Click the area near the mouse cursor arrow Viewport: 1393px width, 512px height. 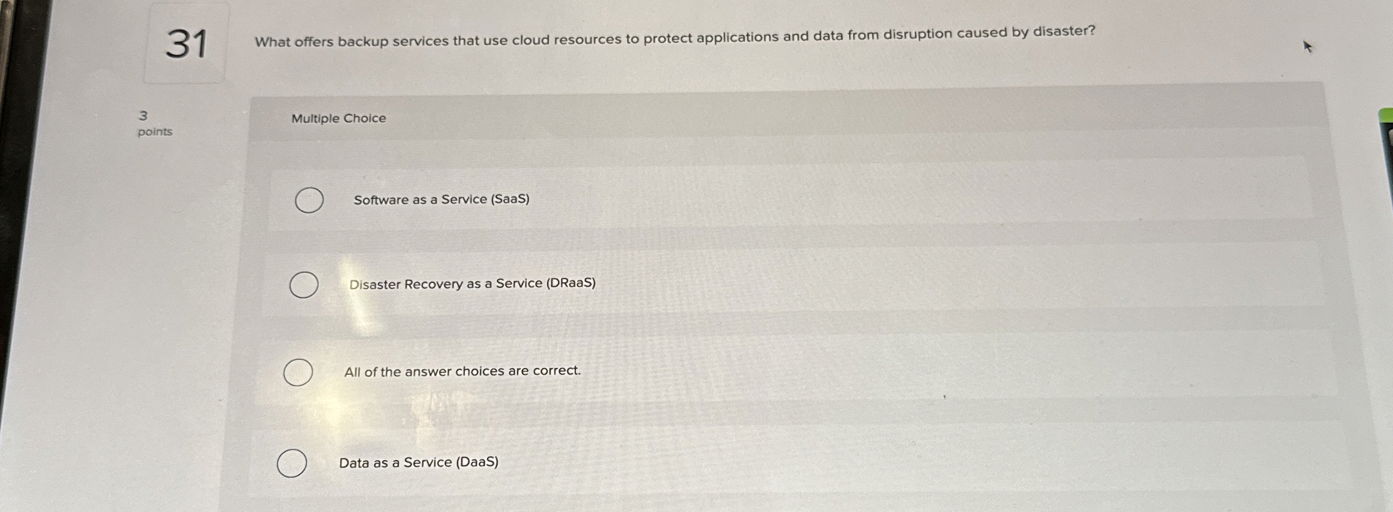[1307, 46]
